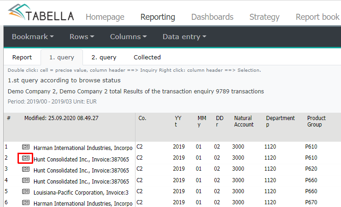Open the Data entry dropdown menu
The width and height of the screenshot is (341, 207).
(184, 37)
